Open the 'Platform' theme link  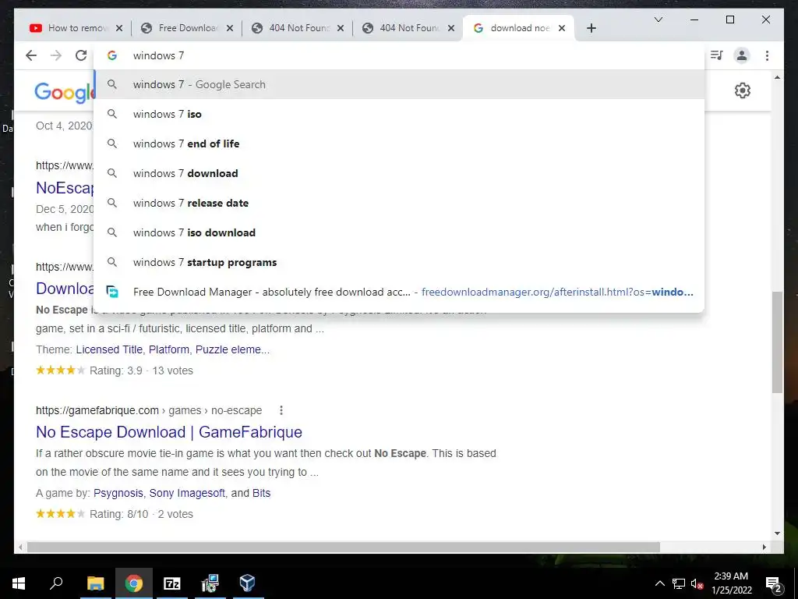tap(169, 349)
